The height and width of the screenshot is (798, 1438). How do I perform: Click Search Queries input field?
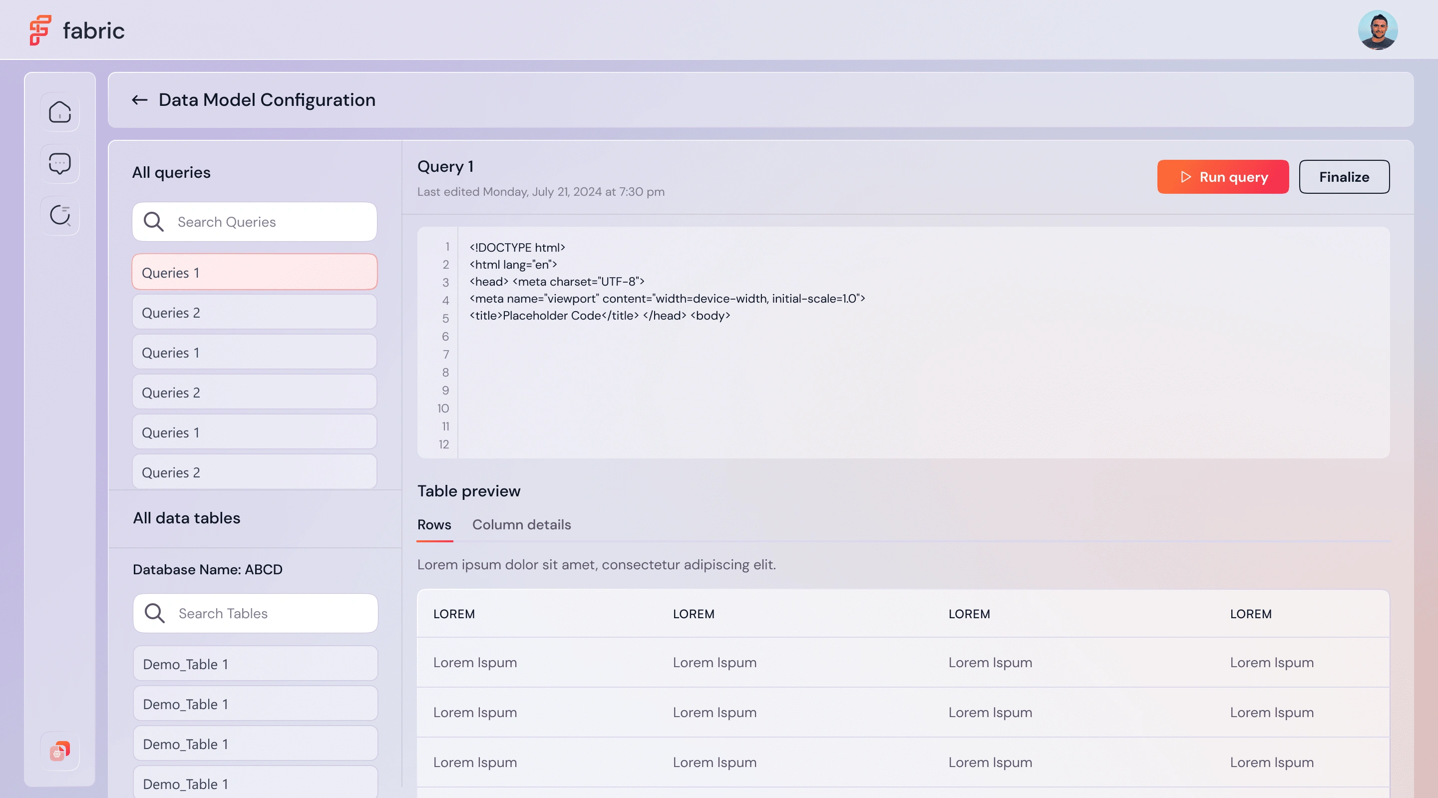click(255, 221)
